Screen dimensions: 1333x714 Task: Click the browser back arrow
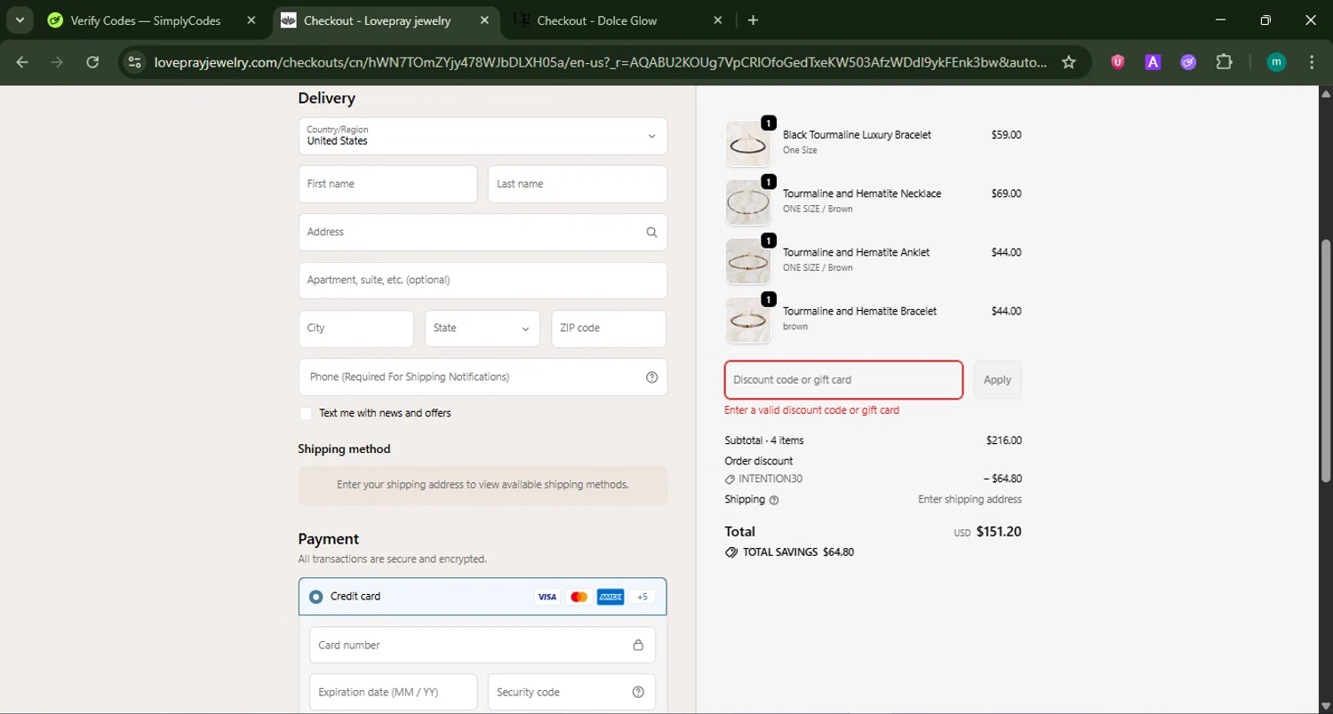[x=22, y=62]
